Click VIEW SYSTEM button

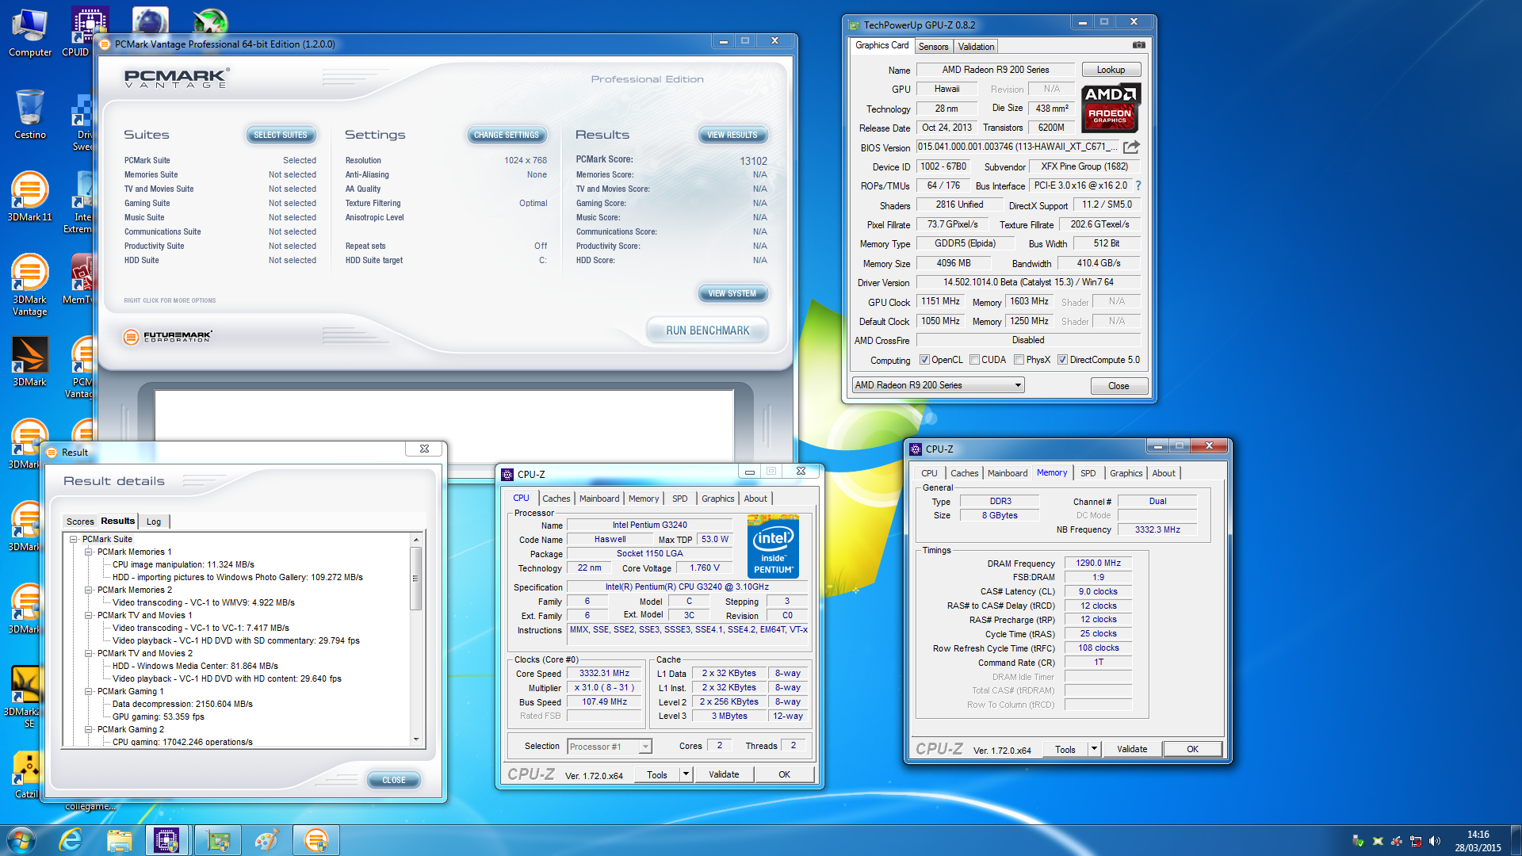point(732,293)
